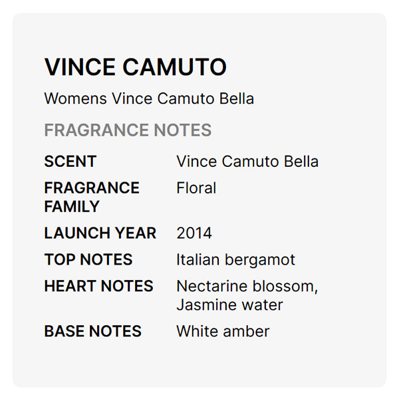Viewport: 399px width, 399px height.
Task: Click the word Bella in the subtitle
Action: tap(236, 99)
